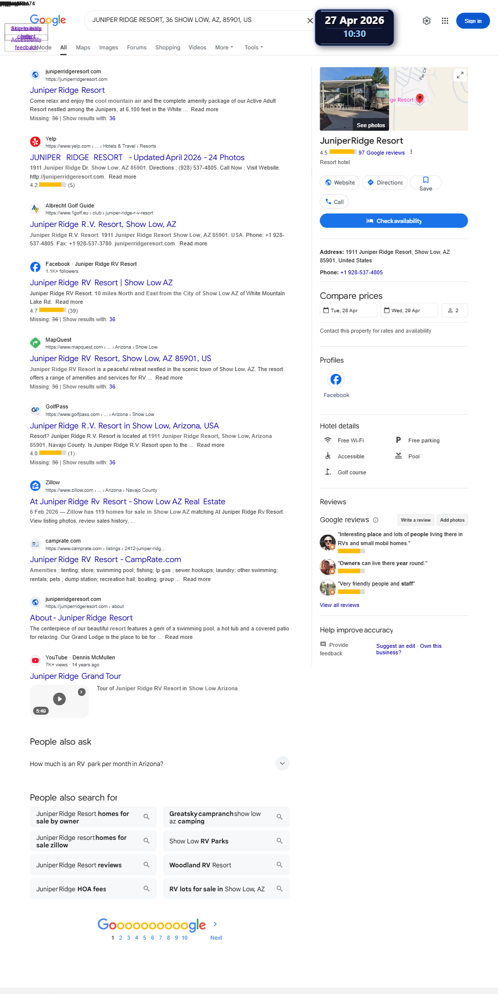Image resolution: width=504 pixels, height=994 pixels.
Task: Clear the search box with the X icon
Action: pyautogui.click(x=310, y=20)
